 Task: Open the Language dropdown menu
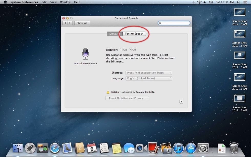(149, 78)
